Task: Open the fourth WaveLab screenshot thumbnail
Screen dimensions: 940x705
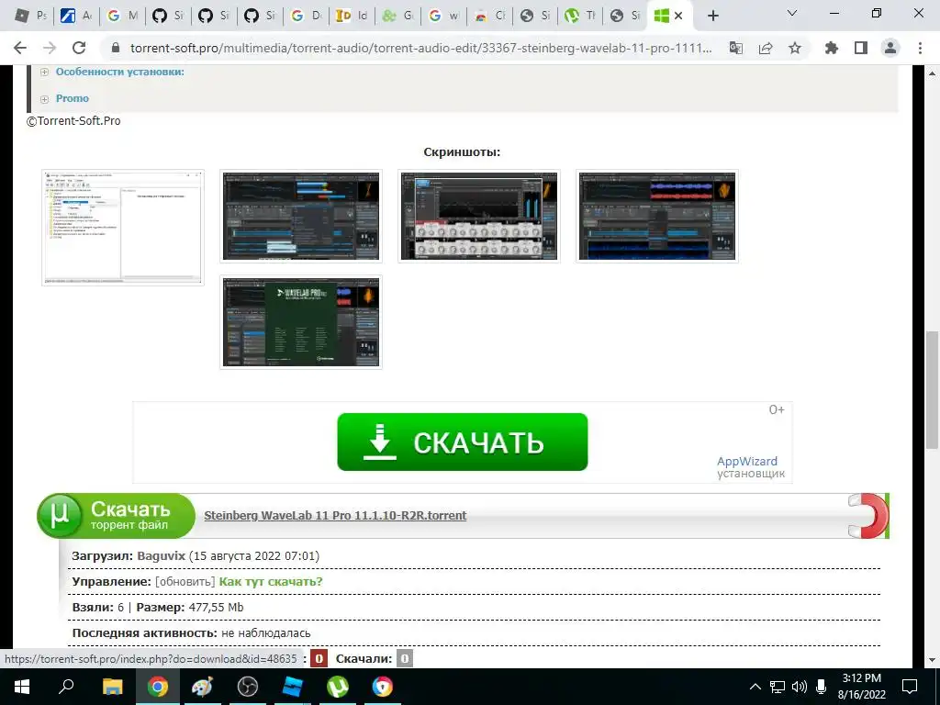Action: pyautogui.click(x=657, y=217)
